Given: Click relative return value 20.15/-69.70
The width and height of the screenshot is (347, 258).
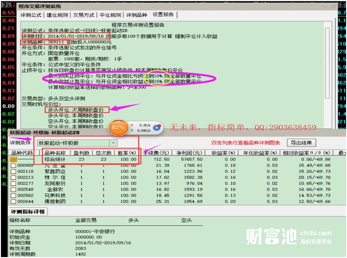Looking at the screenshot, I should click(314, 177).
